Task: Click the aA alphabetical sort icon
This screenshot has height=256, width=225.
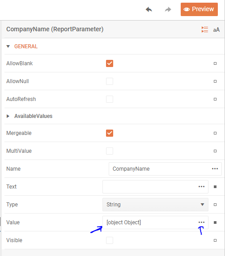Action: [216, 30]
